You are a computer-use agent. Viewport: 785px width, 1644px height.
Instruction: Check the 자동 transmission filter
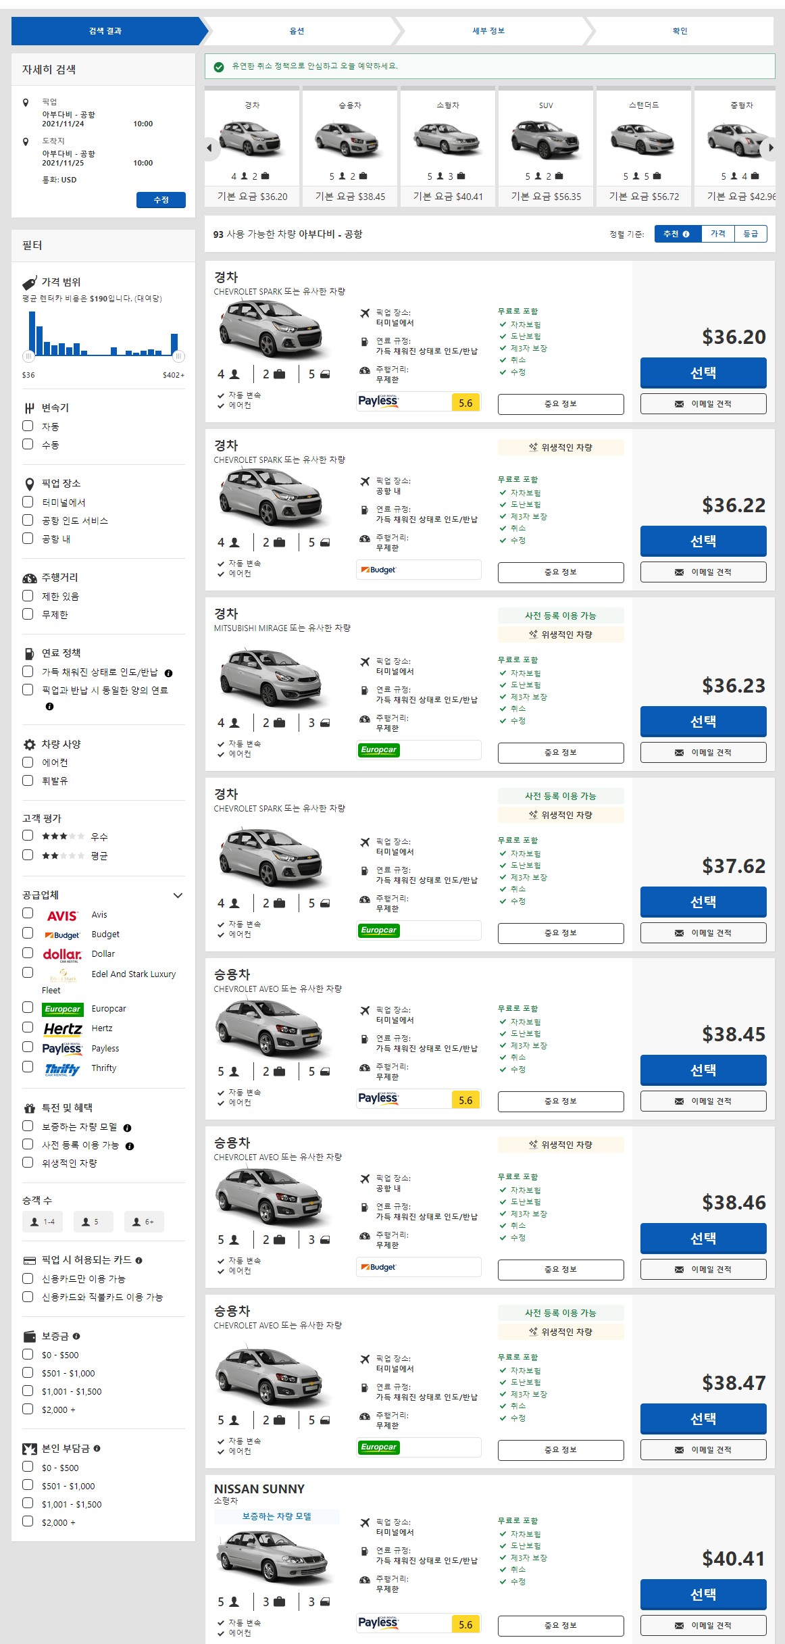tap(28, 426)
